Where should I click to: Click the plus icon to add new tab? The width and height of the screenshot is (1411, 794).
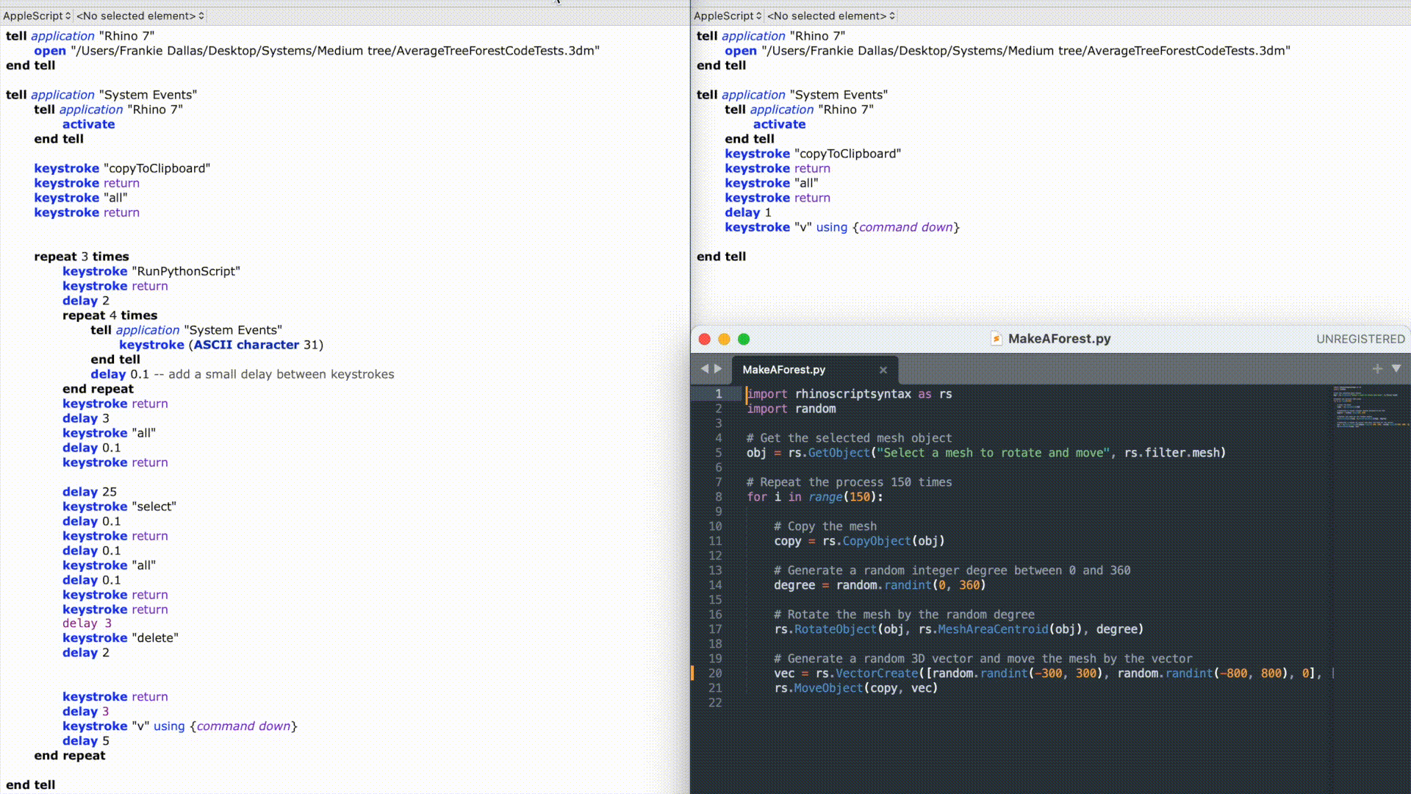pos(1376,369)
